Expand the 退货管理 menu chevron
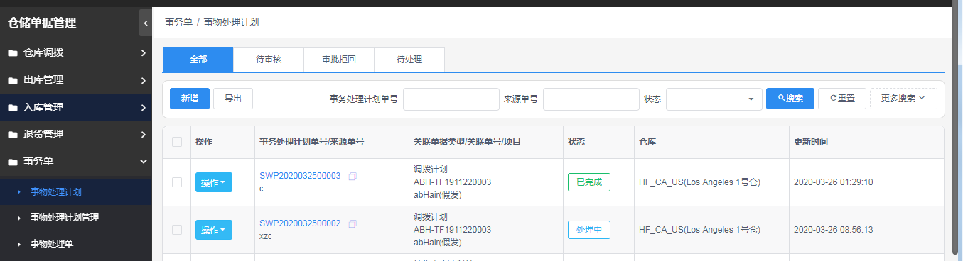Viewport: 963px width, 261px height. coord(143,135)
